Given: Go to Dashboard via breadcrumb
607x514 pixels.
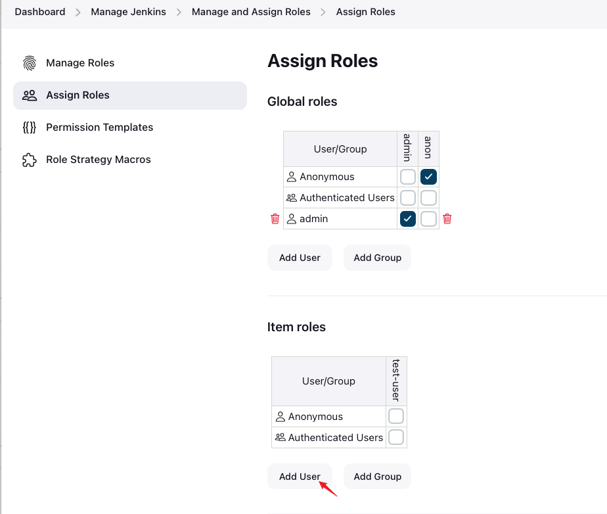Looking at the screenshot, I should click(40, 12).
